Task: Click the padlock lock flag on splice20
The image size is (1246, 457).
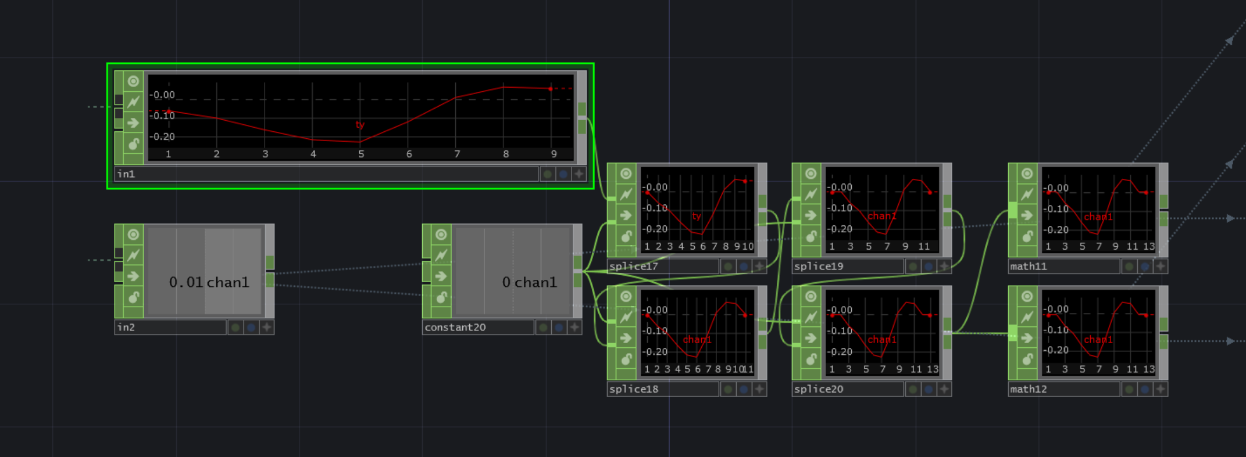Action: pos(811,359)
